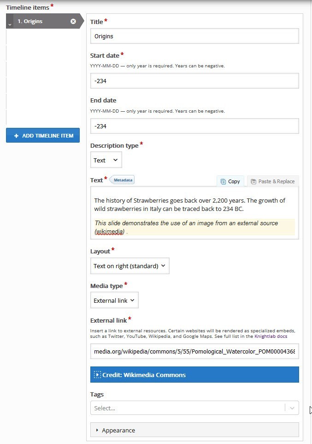Click the External link URL field
This screenshot has height=444, width=312.
click(x=194, y=352)
